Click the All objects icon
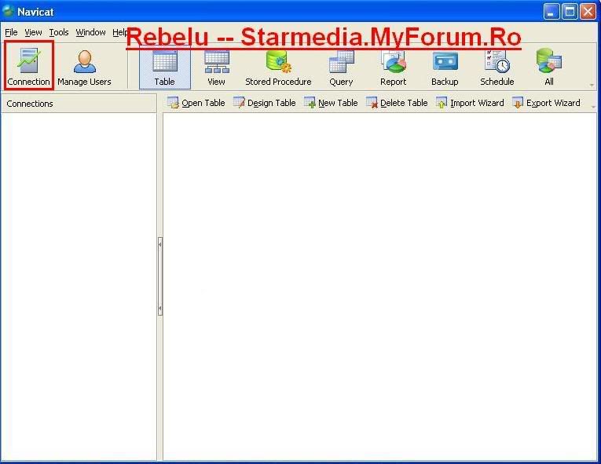This screenshot has height=464, width=601. pyautogui.click(x=549, y=68)
